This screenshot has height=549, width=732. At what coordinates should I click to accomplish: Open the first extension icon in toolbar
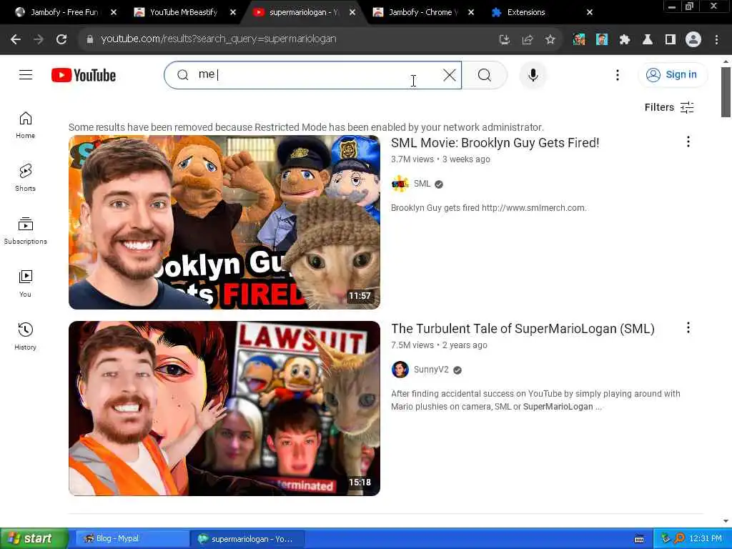coord(579,40)
